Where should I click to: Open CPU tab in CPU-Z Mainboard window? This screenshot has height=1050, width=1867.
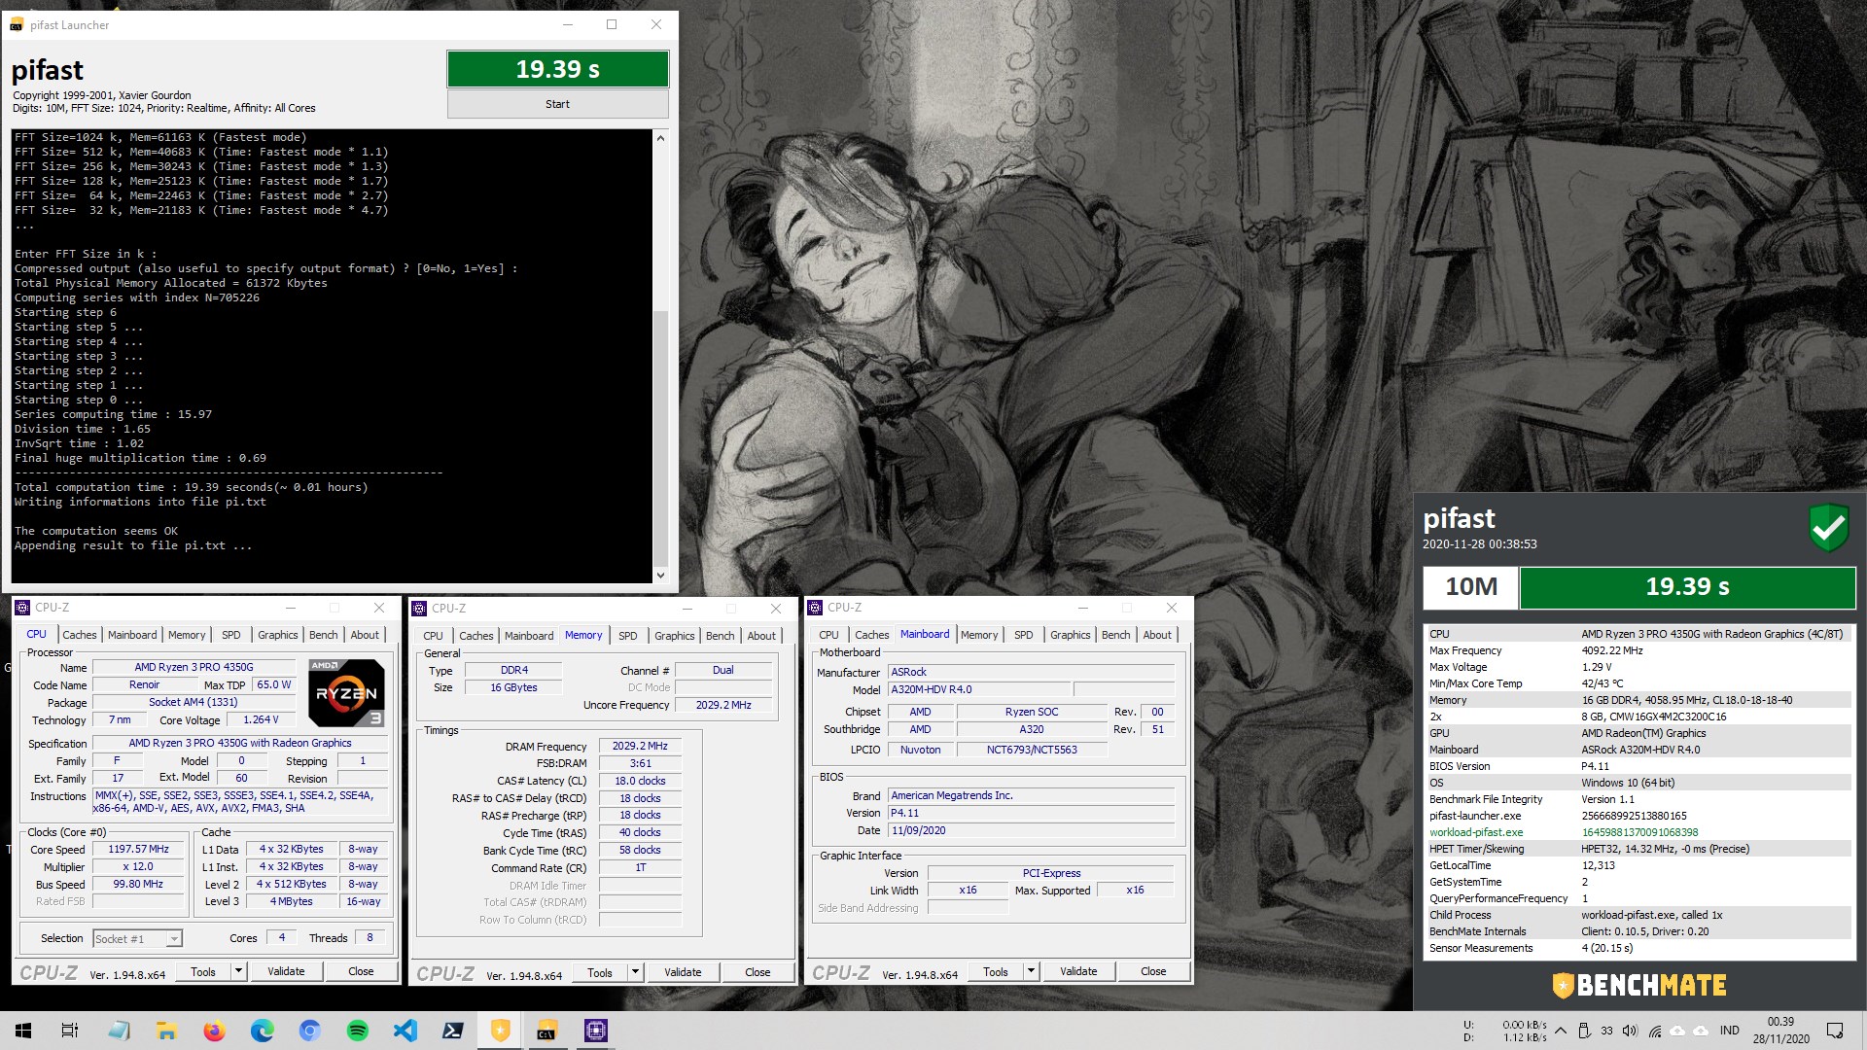(828, 635)
